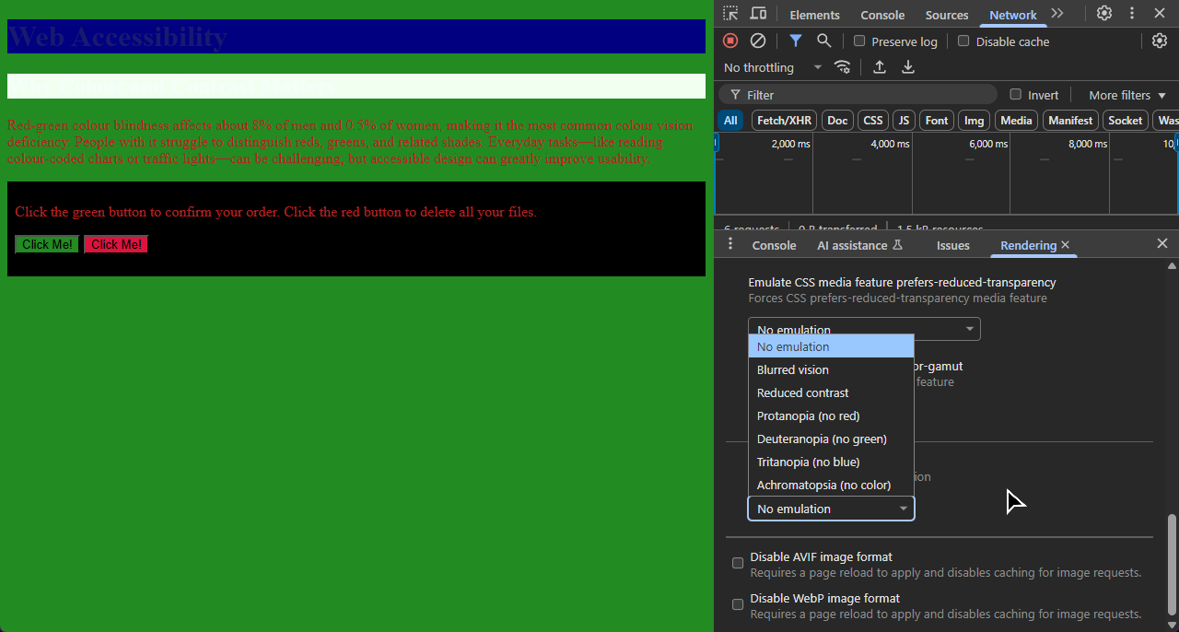Click the import HAR upload icon

pos(880,67)
